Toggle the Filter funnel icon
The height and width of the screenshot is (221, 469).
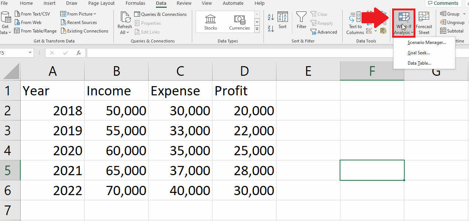click(x=302, y=21)
